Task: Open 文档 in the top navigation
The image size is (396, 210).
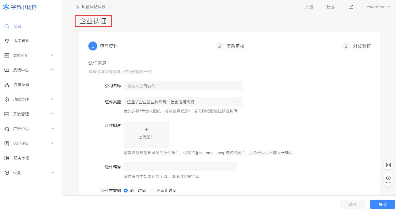Action: [309, 7]
